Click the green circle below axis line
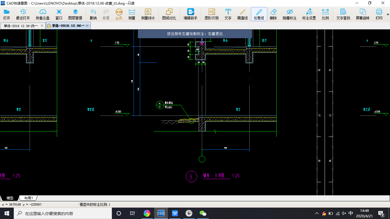Viewport: 390px width, 219px height. tap(202, 159)
